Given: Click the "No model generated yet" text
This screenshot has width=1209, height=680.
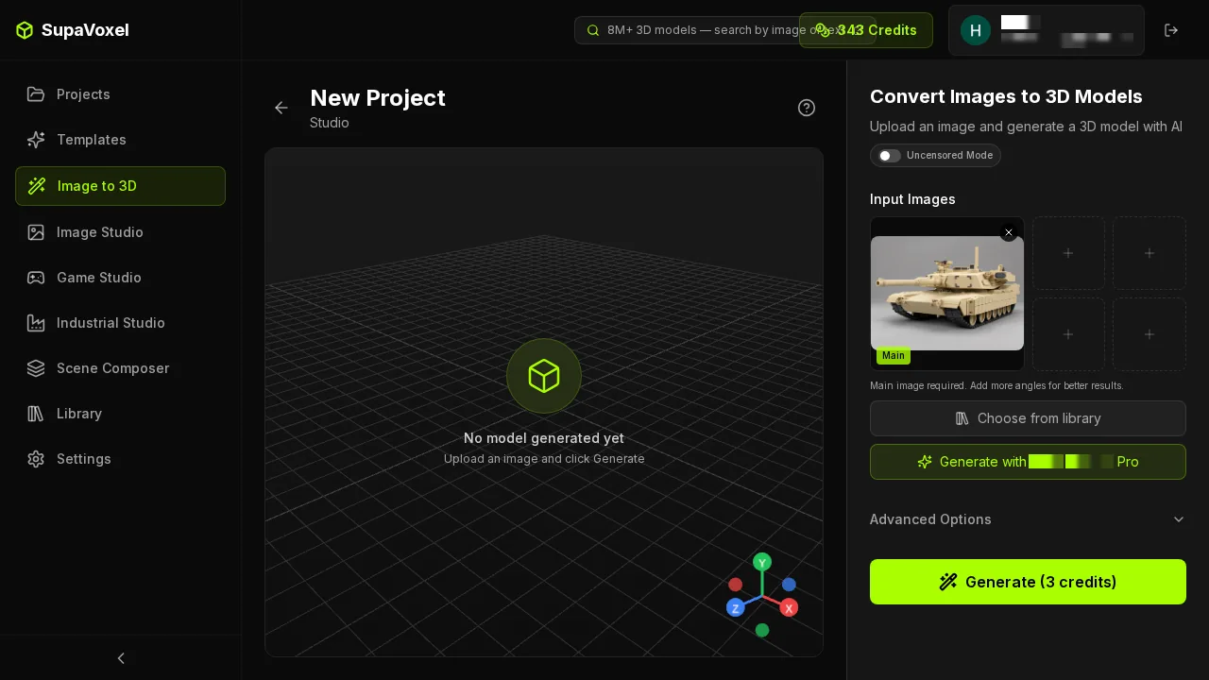Looking at the screenshot, I should [x=544, y=438].
